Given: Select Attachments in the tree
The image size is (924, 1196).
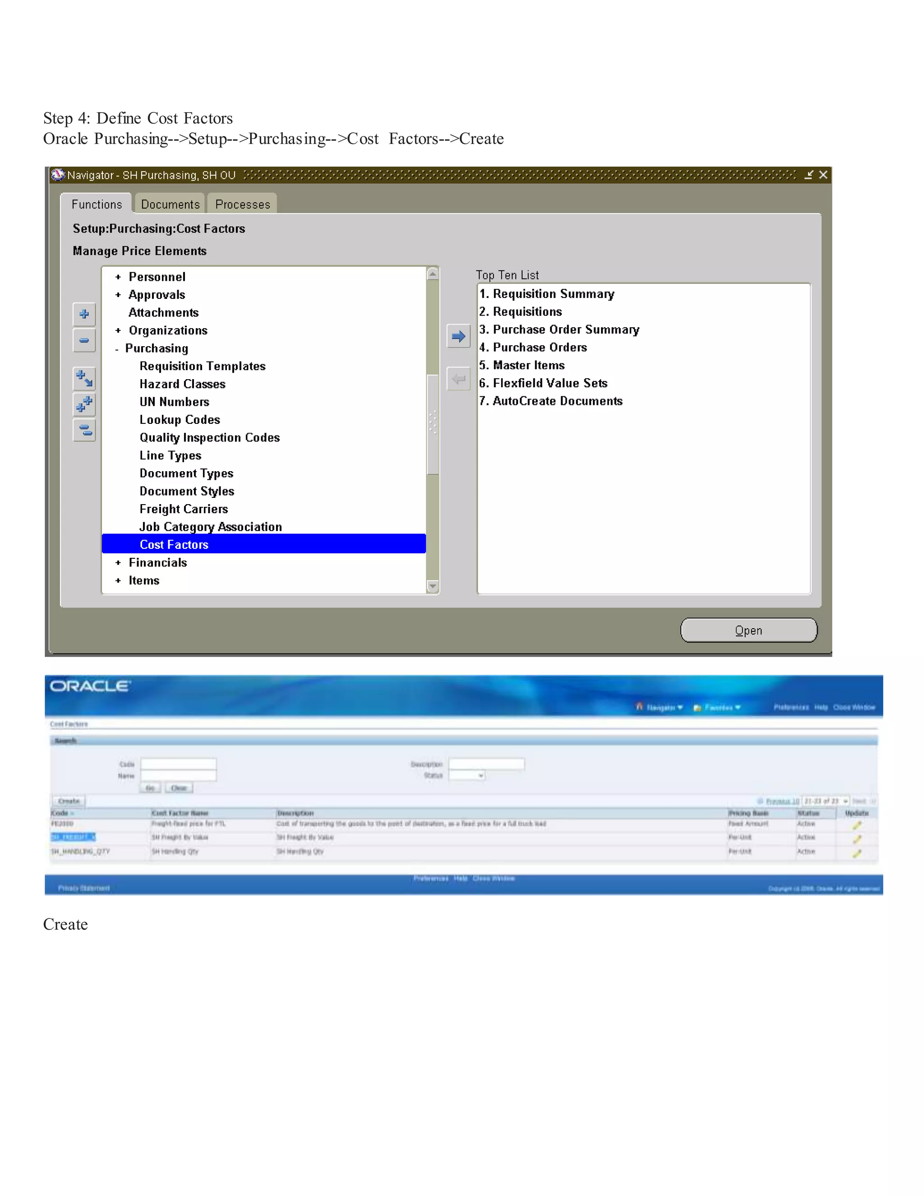Looking at the screenshot, I should click(x=163, y=313).
